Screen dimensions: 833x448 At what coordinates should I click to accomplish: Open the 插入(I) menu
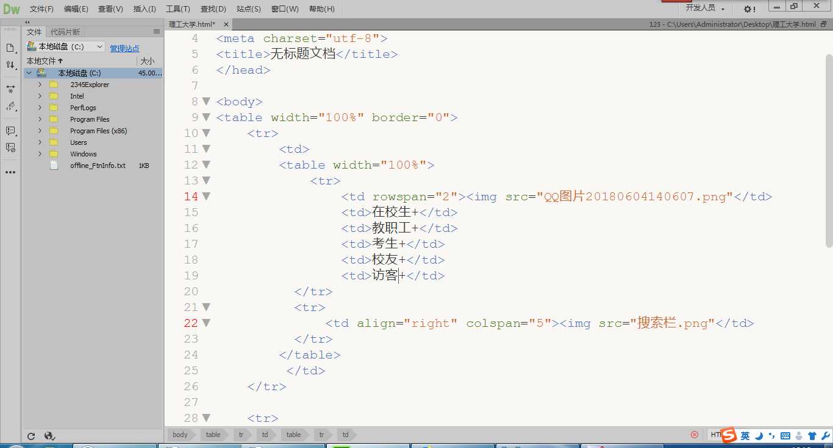[145, 9]
